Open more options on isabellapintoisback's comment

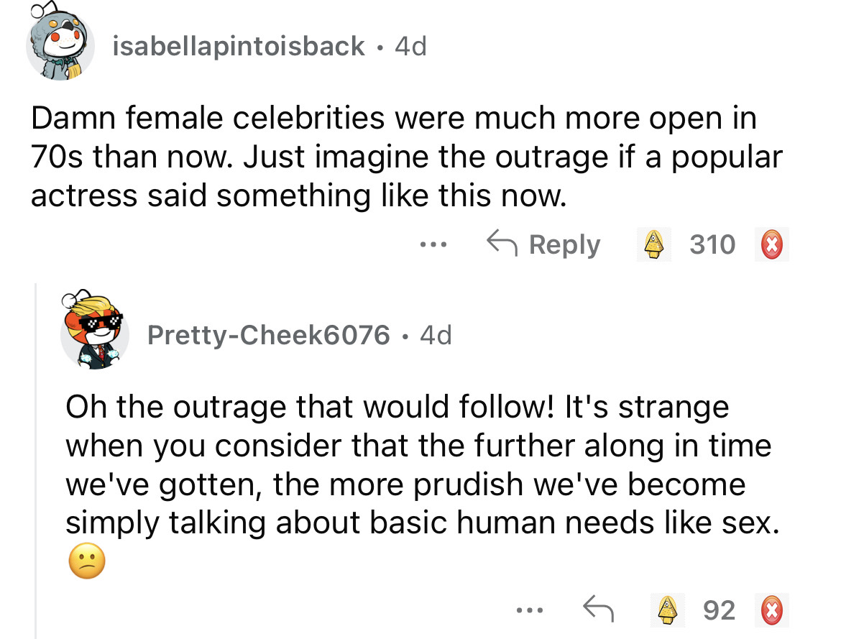pos(433,245)
